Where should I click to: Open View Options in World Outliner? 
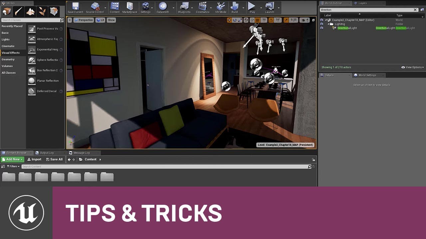tap(412, 67)
